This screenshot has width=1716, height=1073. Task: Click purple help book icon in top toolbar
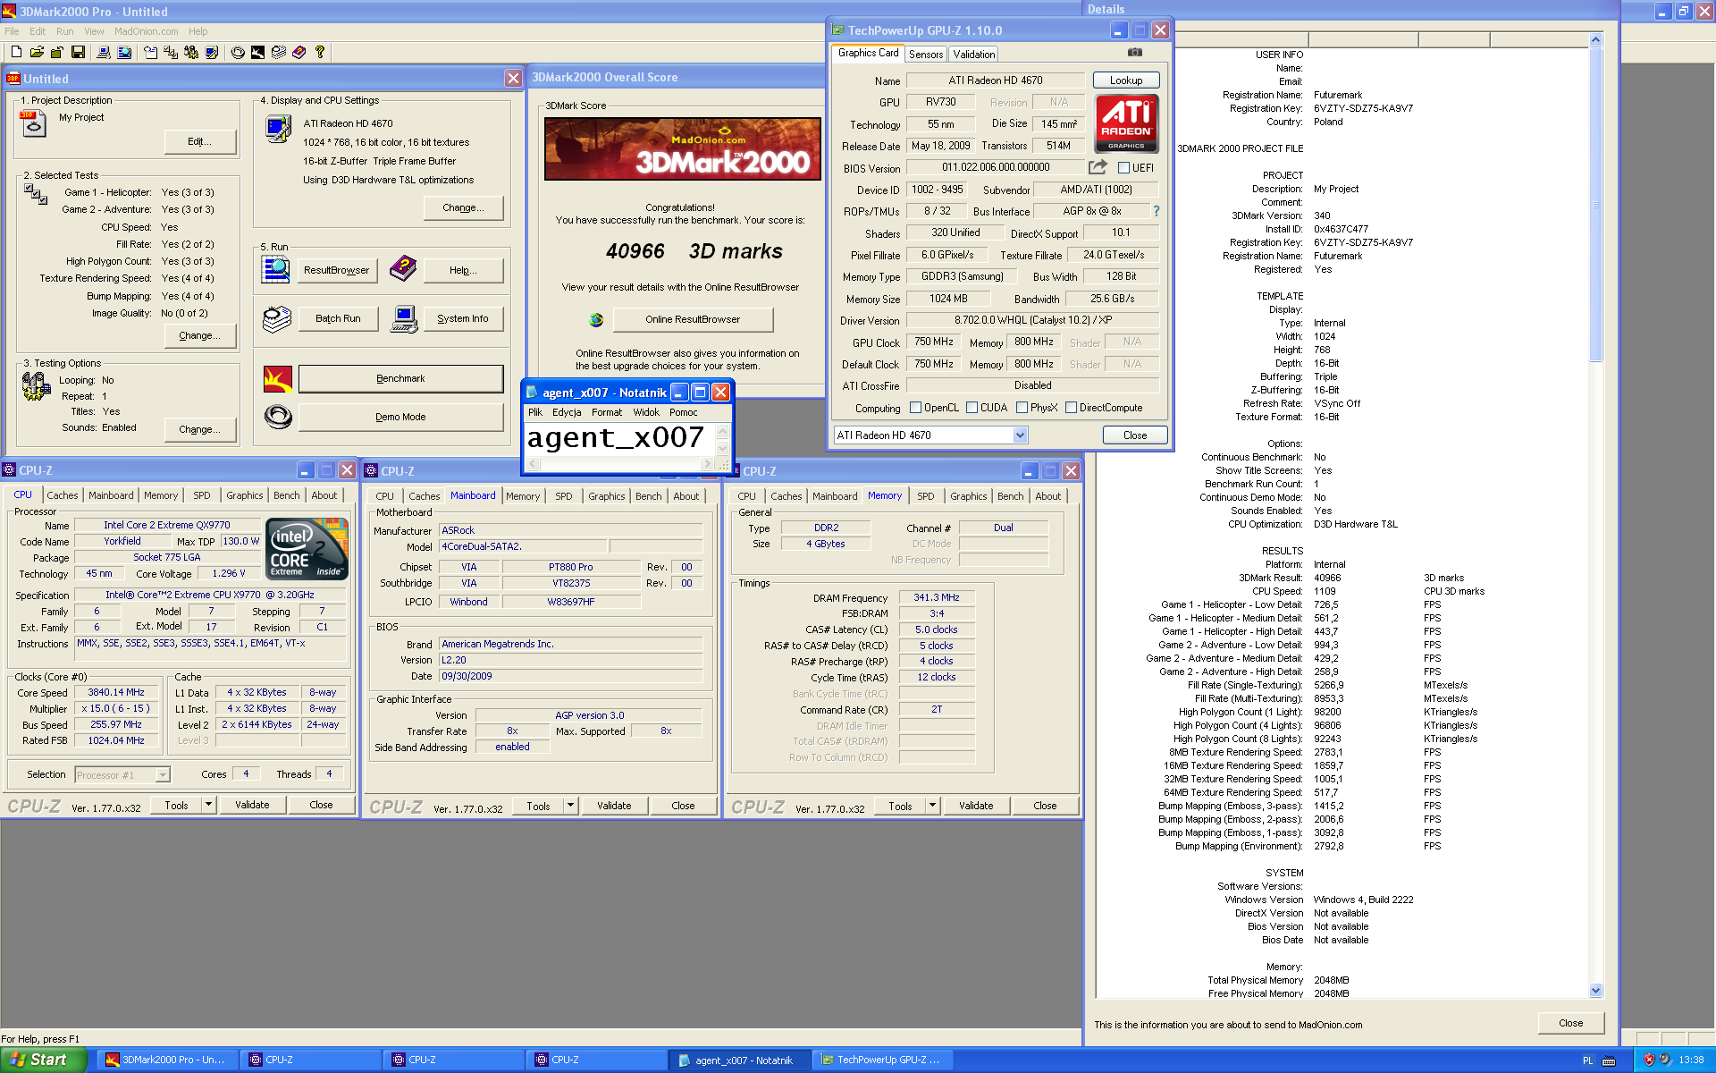click(x=299, y=53)
